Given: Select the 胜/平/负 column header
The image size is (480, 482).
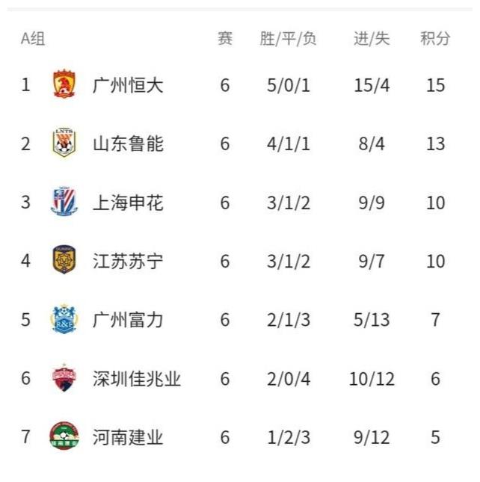Looking at the screenshot, I should [x=288, y=39].
